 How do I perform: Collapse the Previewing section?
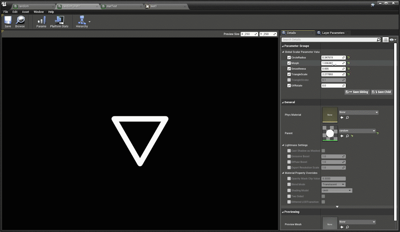coord(283,212)
